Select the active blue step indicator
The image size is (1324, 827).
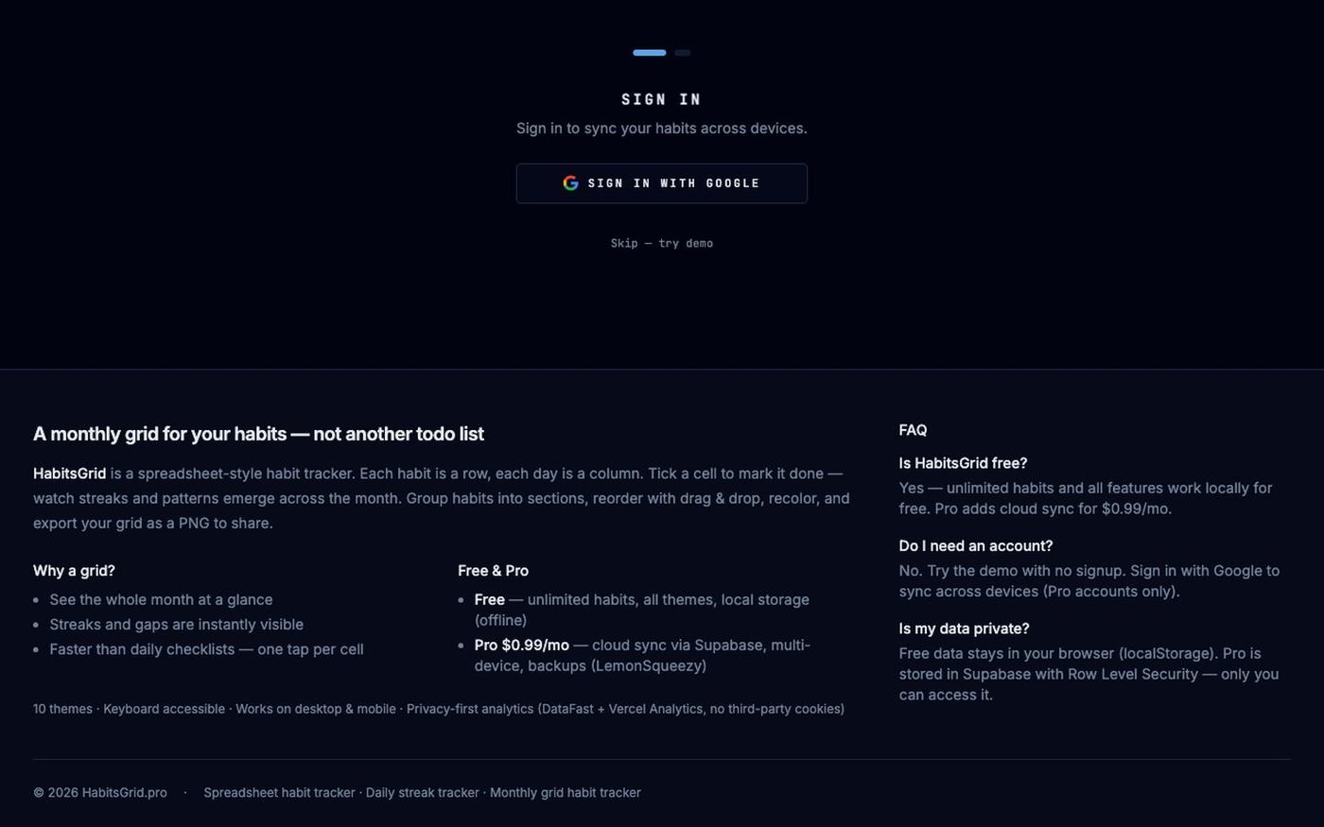tap(650, 53)
